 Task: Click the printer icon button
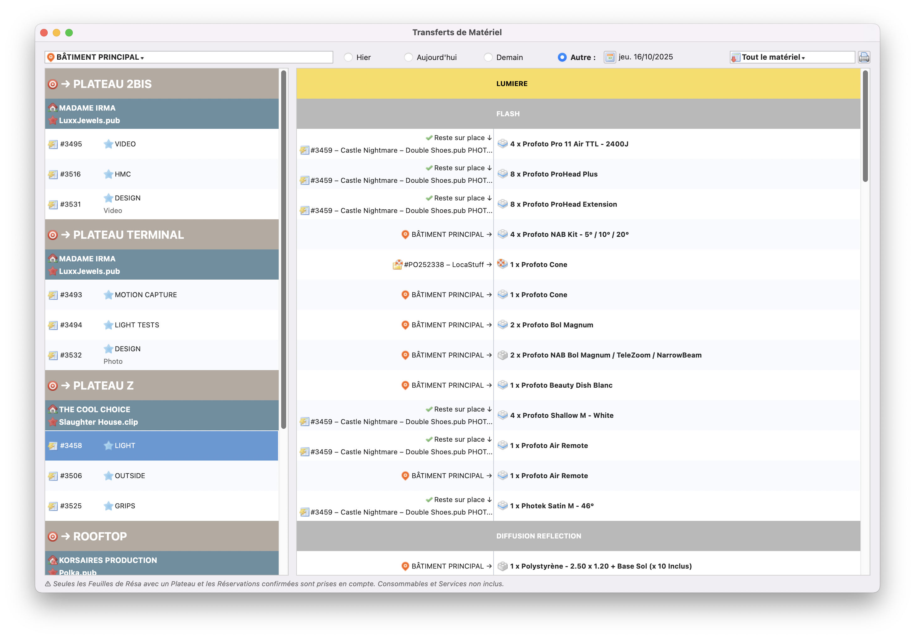pos(864,57)
